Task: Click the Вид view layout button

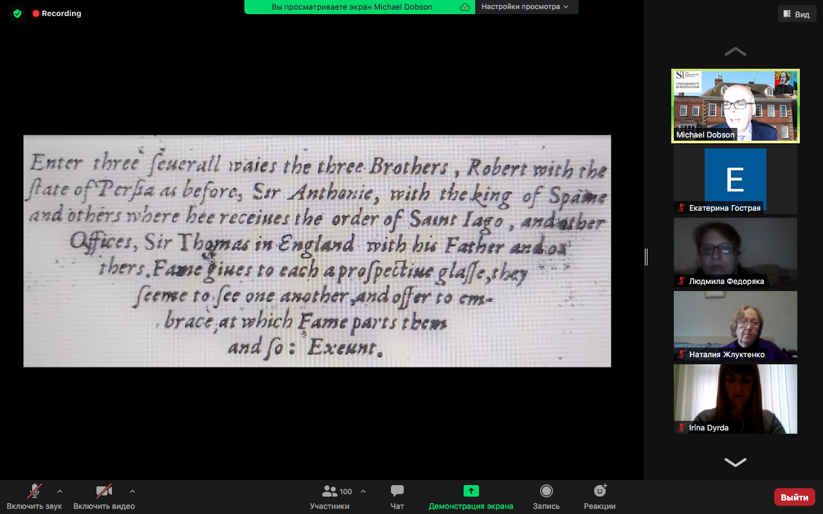Action: [x=796, y=14]
